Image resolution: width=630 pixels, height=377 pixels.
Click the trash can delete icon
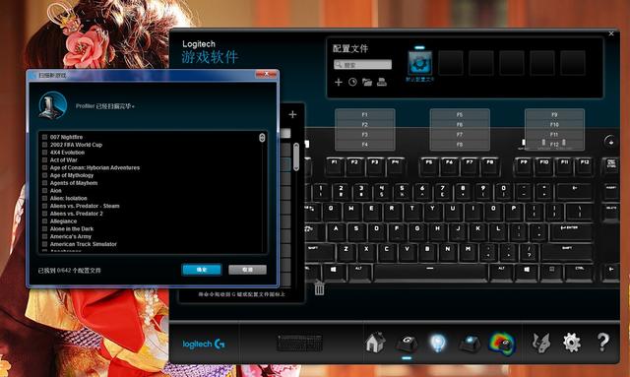click(x=319, y=287)
